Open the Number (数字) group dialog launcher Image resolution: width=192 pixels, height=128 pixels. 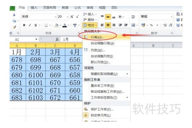(172, 33)
